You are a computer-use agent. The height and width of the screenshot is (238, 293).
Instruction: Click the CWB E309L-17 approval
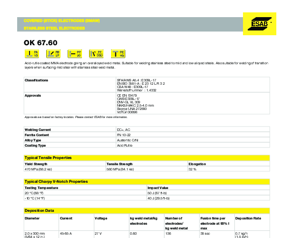pyautogui.click(x=128, y=99)
